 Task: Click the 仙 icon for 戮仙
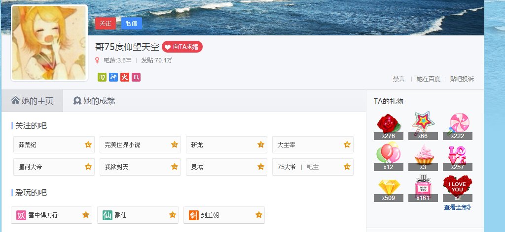tap(107, 215)
